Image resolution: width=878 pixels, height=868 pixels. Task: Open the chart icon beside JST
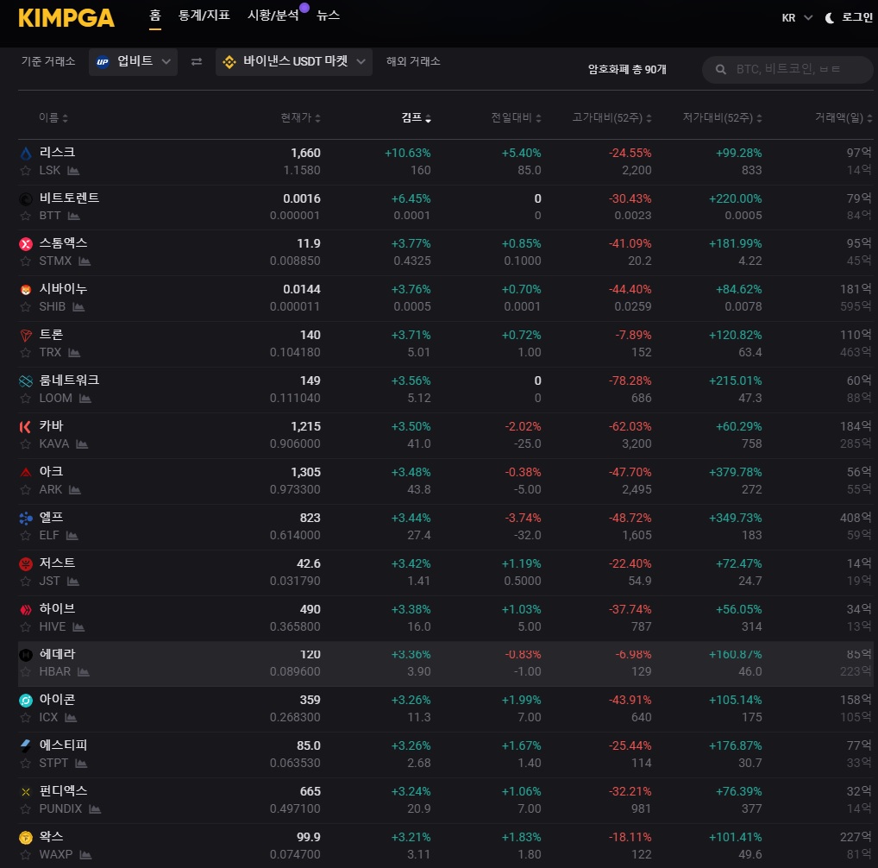[72, 582]
